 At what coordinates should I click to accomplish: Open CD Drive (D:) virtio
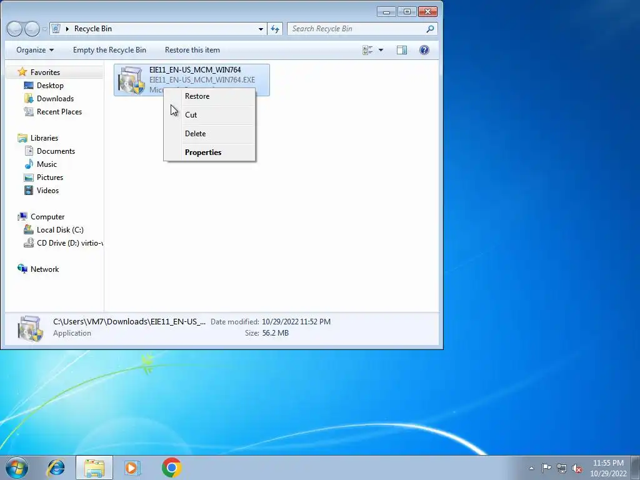69,243
